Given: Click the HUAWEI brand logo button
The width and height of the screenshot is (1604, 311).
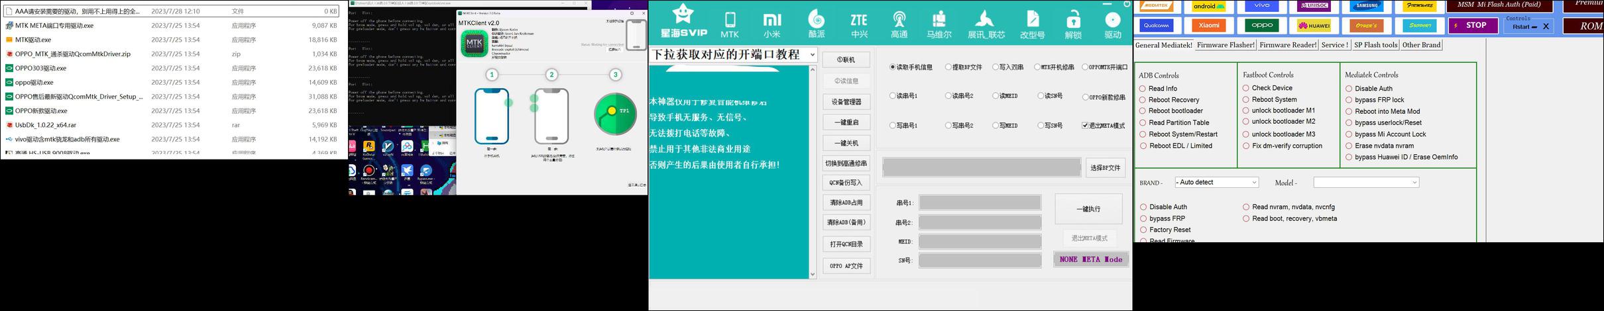Looking at the screenshot, I should (1314, 26).
